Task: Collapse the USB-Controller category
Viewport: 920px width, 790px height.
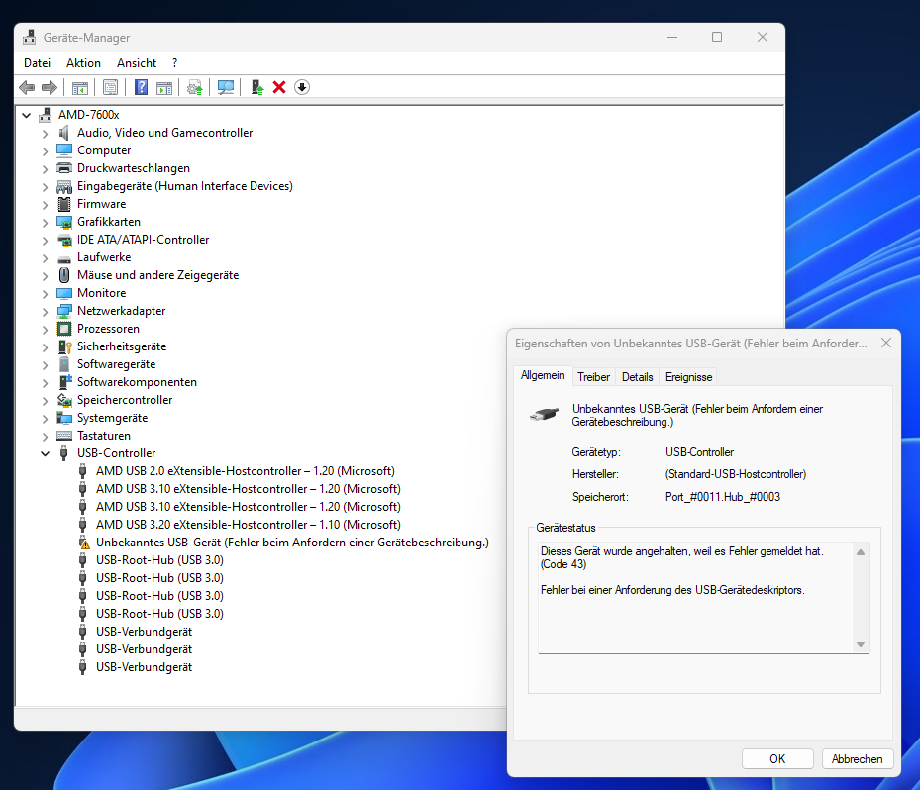Action: [x=45, y=453]
